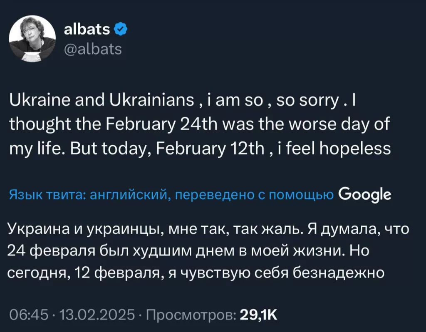Open the @albats handle
This screenshot has height=332, width=426.
(x=93, y=49)
